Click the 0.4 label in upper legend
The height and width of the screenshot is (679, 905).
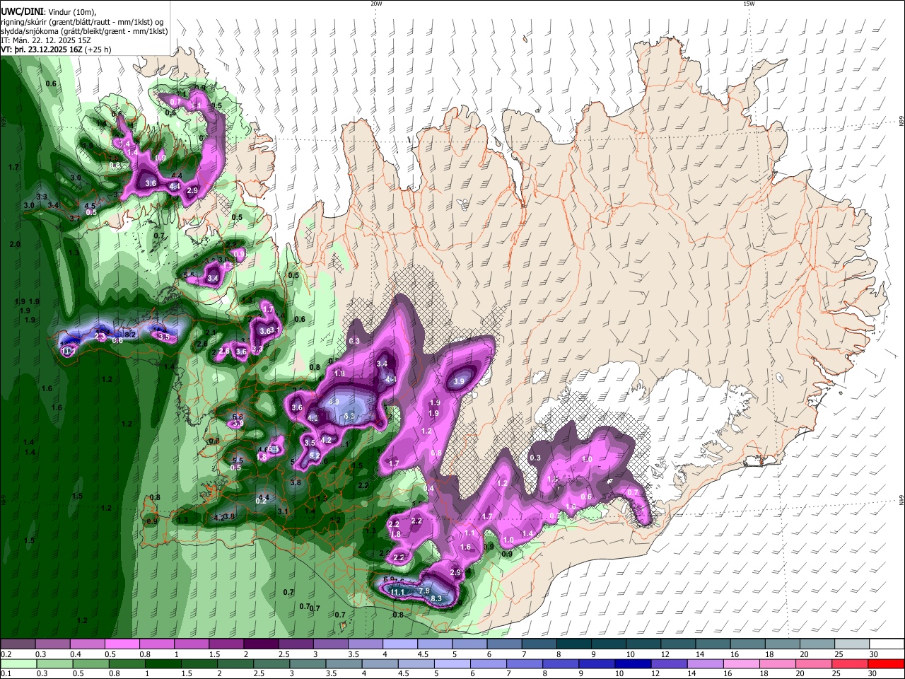[76, 654]
